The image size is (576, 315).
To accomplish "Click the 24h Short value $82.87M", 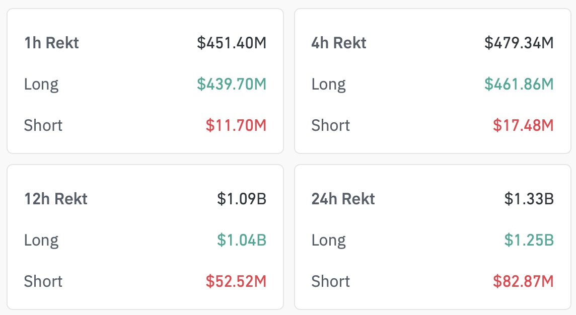I will pos(523,281).
